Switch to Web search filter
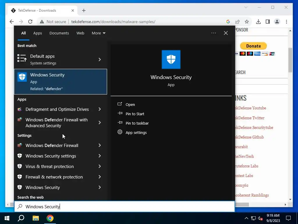The width and height of the screenshot is (298, 224). pyautogui.click(x=80, y=33)
